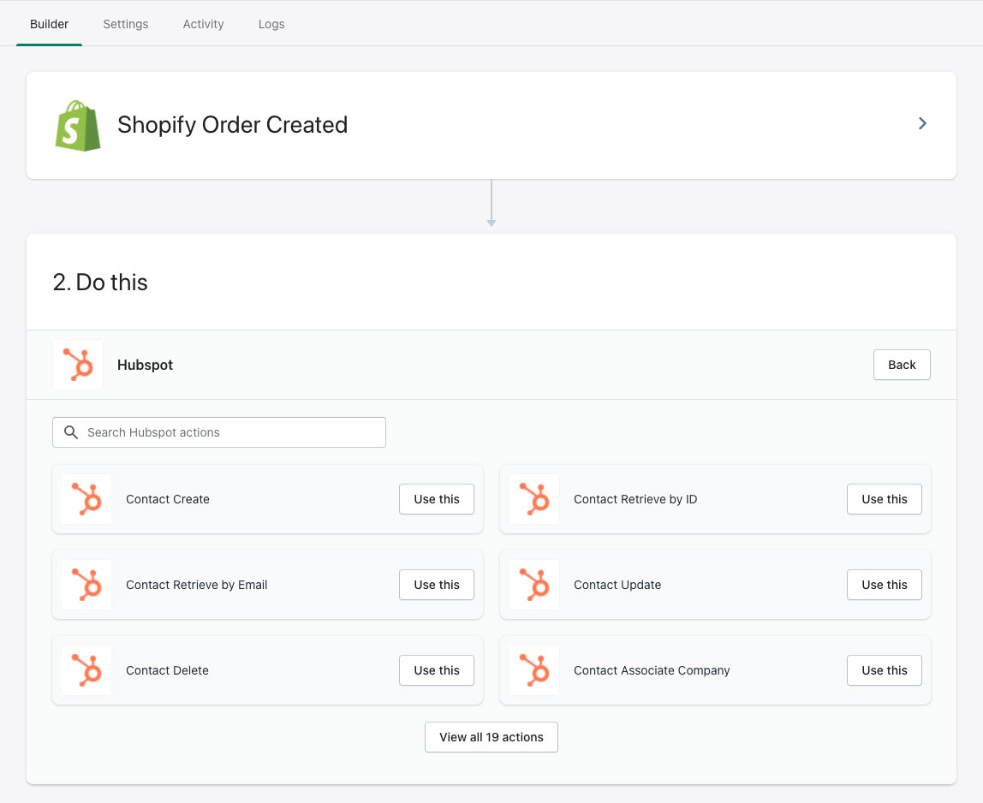Click the Hubspot icon on Contact Retrieve by Email
Screen dimensions: 983x803
86,585
